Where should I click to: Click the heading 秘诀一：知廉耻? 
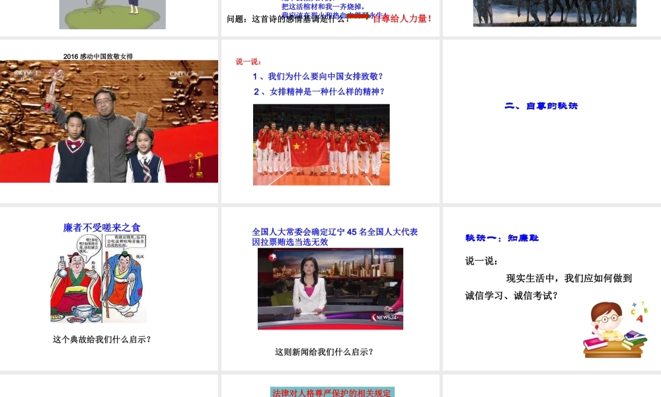point(502,238)
